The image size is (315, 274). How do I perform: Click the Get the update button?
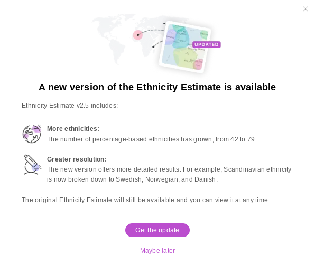[157, 230]
